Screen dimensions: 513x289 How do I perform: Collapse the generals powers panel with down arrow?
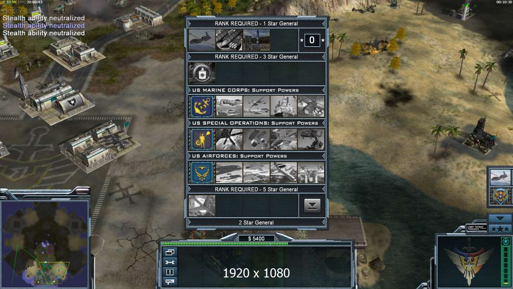pyautogui.click(x=312, y=206)
